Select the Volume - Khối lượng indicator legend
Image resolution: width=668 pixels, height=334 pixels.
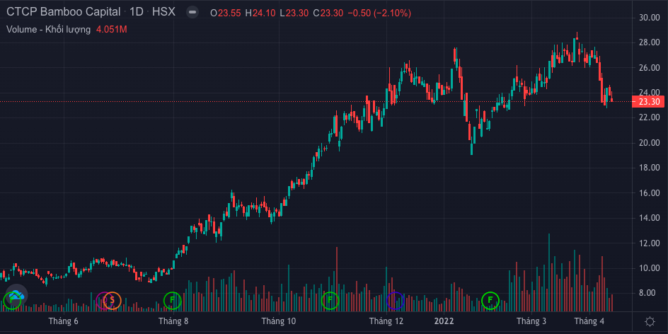pos(48,29)
